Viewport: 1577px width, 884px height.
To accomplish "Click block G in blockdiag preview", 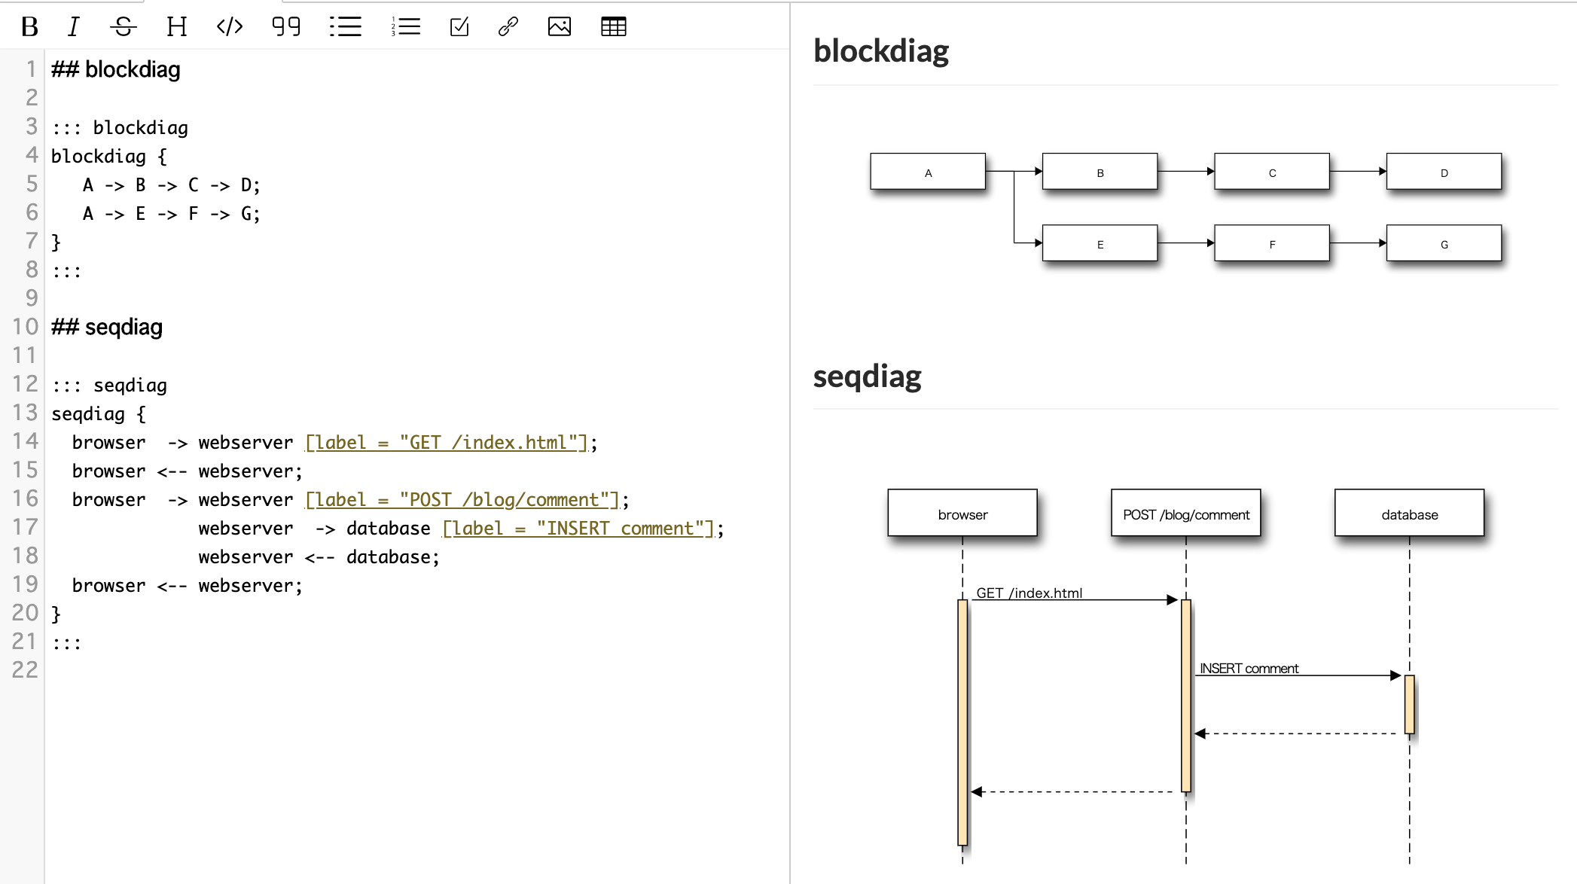I will [x=1444, y=243].
